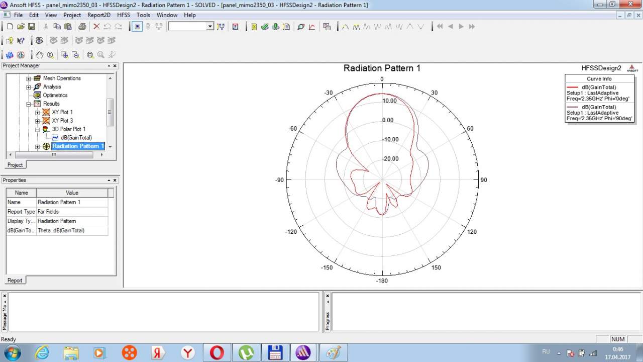643x362 pixels.
Task: Open Opera browser from the taskbar
Action: [x=217, y=352]
